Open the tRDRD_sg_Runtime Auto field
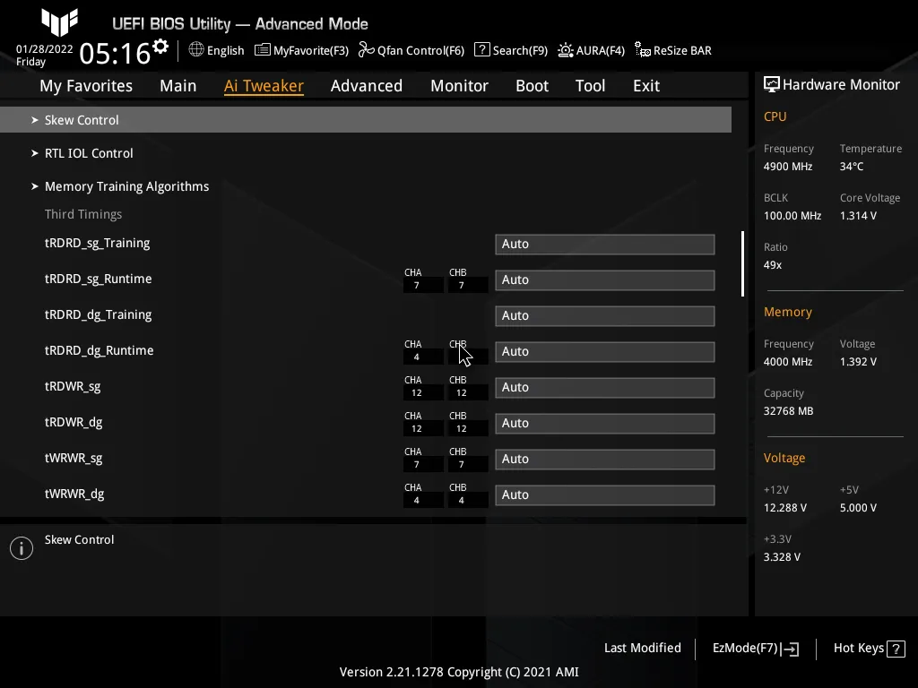The width and height of the screenshot is (918, 688). click(x=605, y=280)
